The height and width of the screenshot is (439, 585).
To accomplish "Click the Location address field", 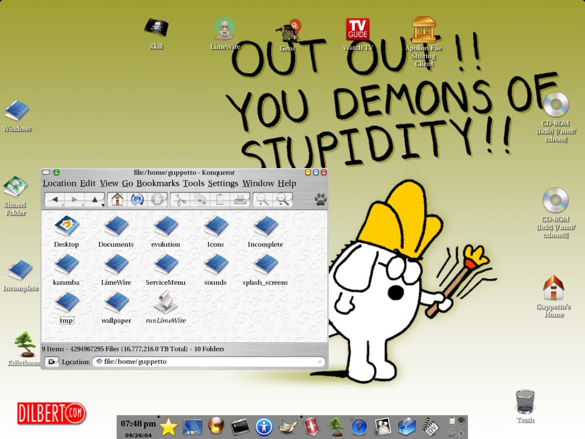I will click(209, 362).
